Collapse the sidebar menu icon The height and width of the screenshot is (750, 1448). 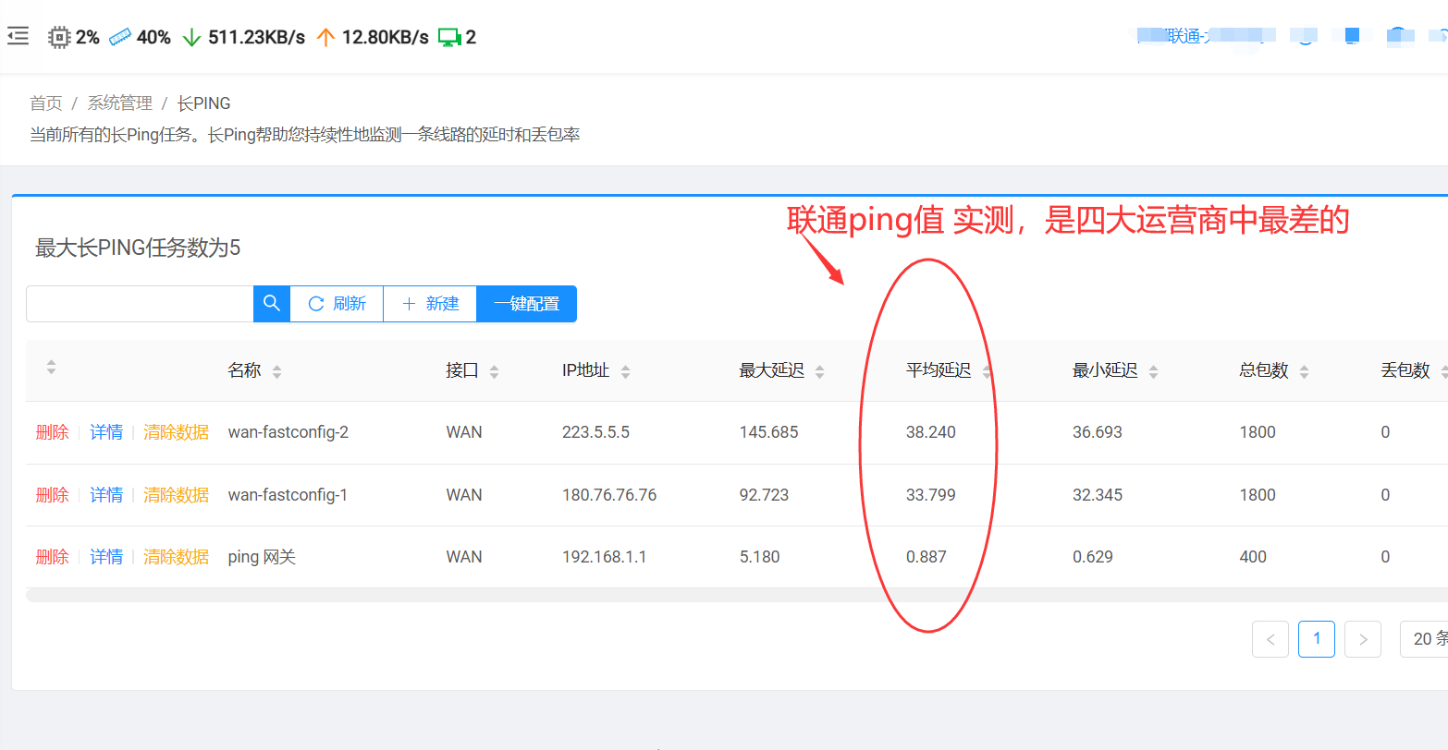[x=18, y=37]
